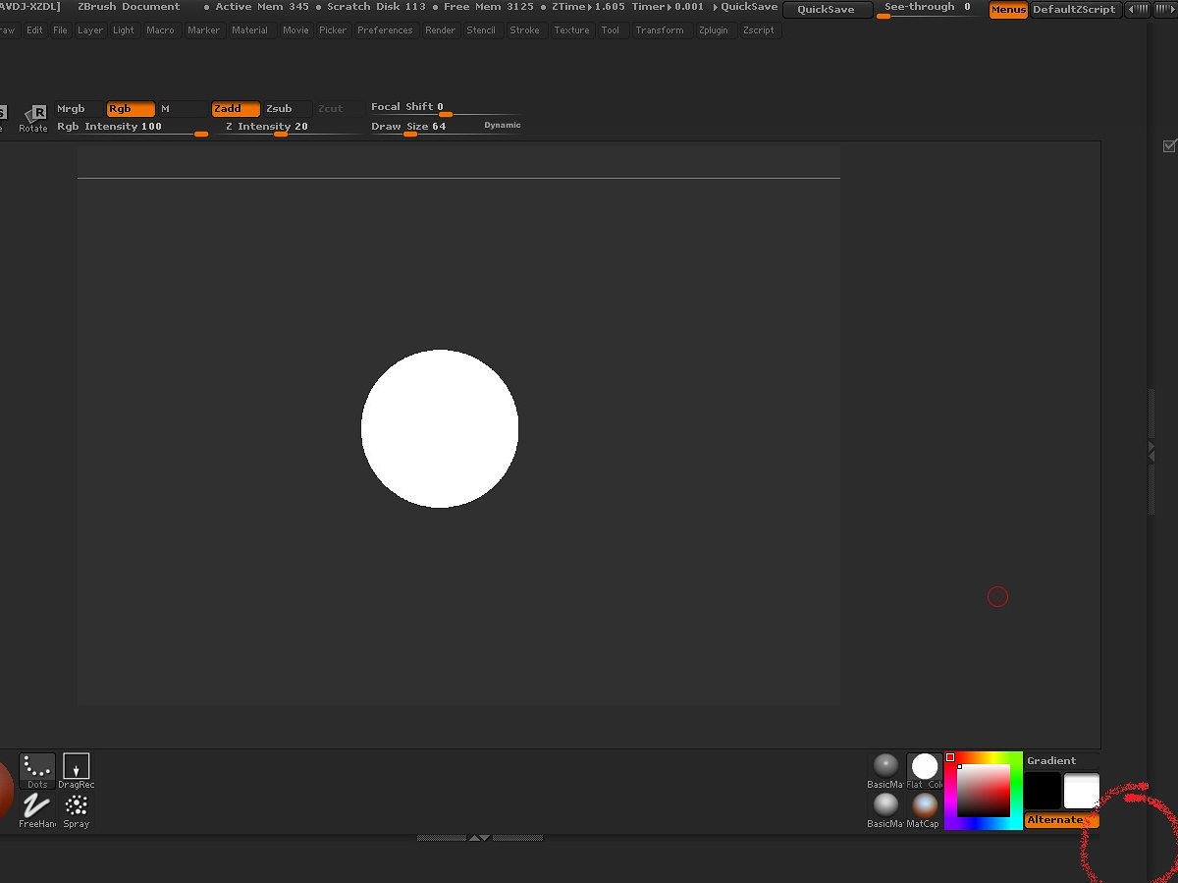
Task: Click the Scratch Disk 113 readout
Action: [x=376, y=7]
